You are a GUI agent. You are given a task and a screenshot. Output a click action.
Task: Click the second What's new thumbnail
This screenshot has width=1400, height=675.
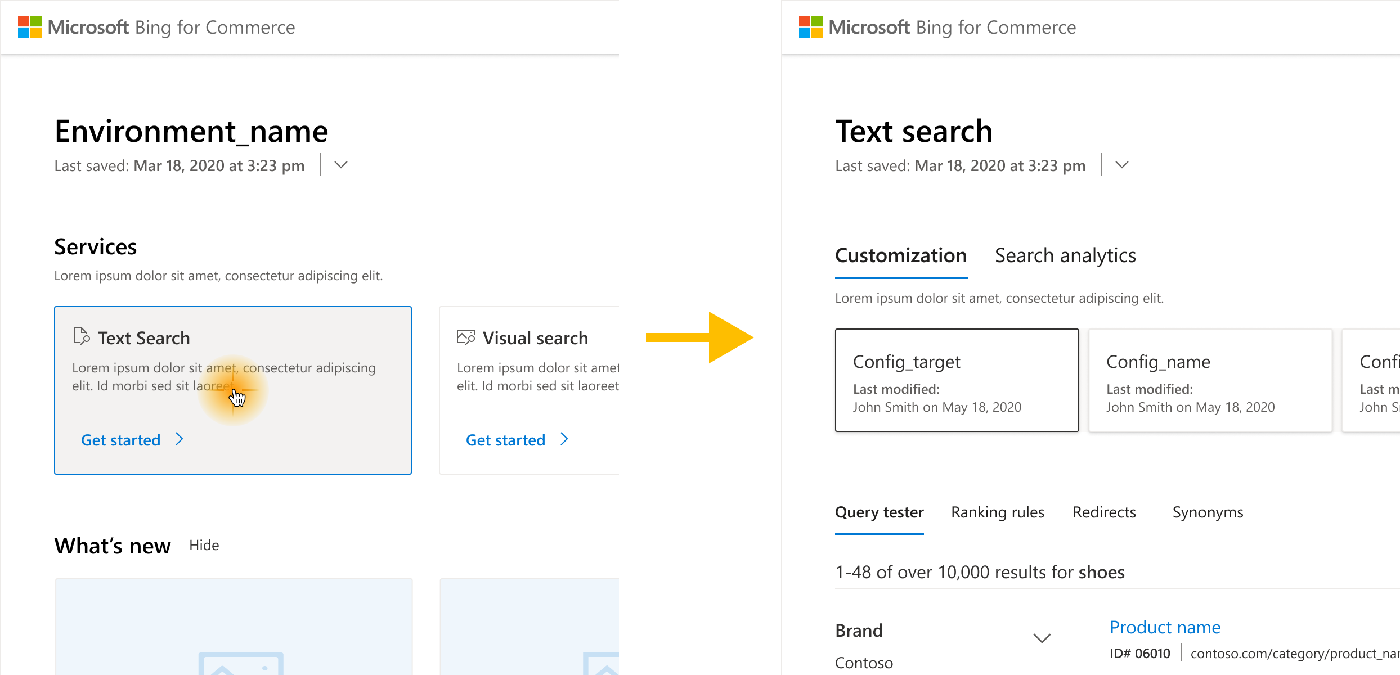pyautogui.click(x=530, y=627)
